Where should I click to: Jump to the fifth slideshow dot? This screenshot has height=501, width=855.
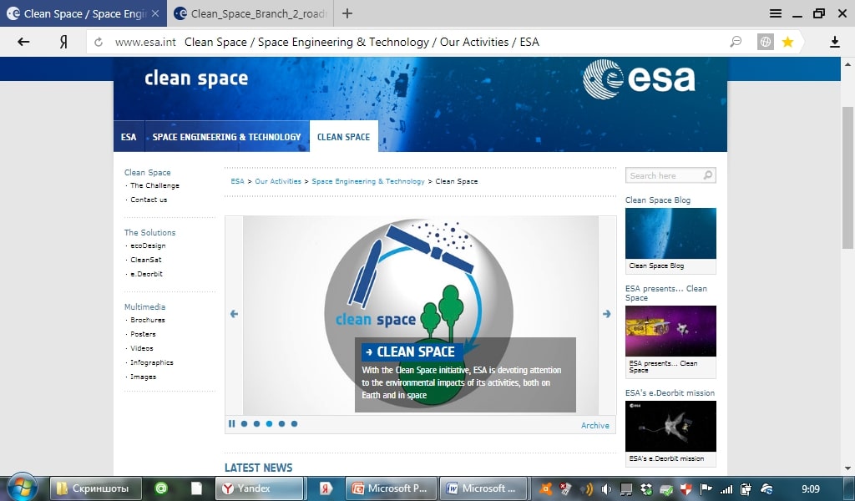[x=295, y=423]
